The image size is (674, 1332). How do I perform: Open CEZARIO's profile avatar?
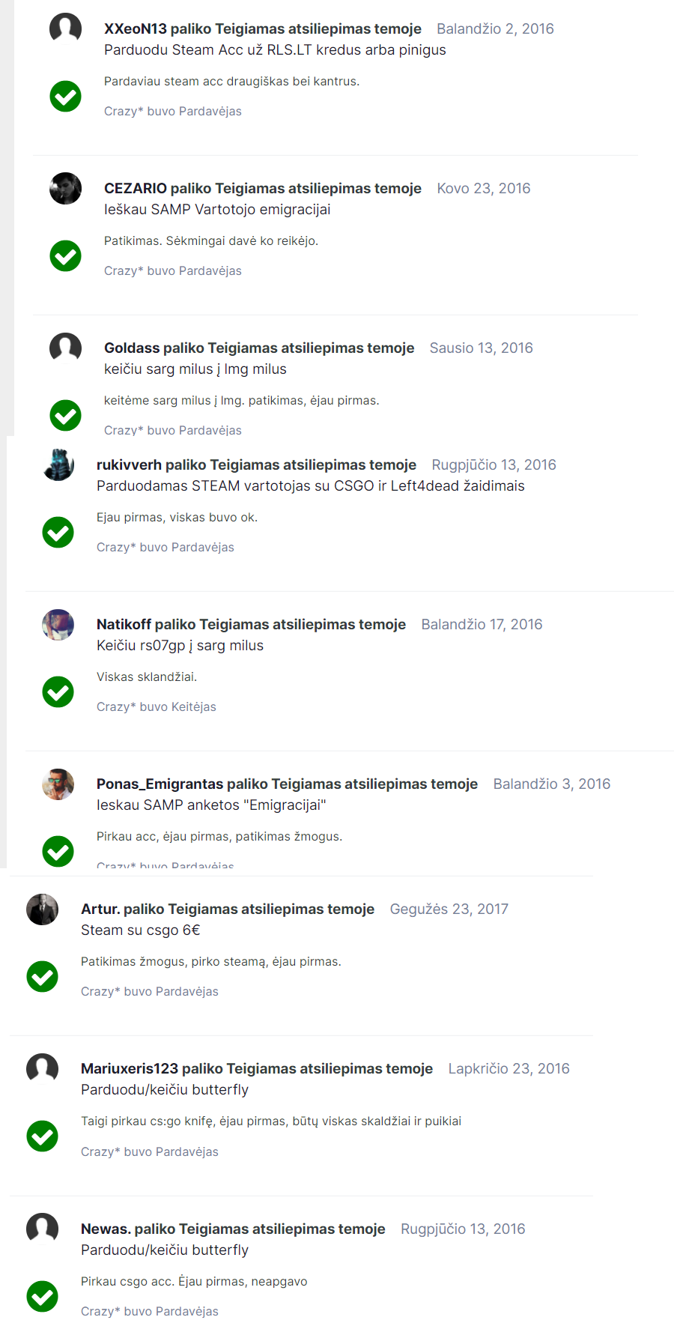(x=65, y=188)
